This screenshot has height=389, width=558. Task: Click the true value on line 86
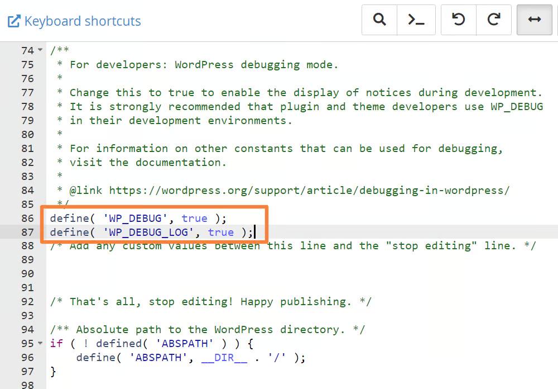pyautogui.click(x=194, y=218)
